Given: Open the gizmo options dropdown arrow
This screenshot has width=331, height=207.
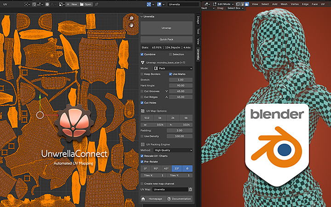Looking at the screenshot, I should tap(153, 4).
